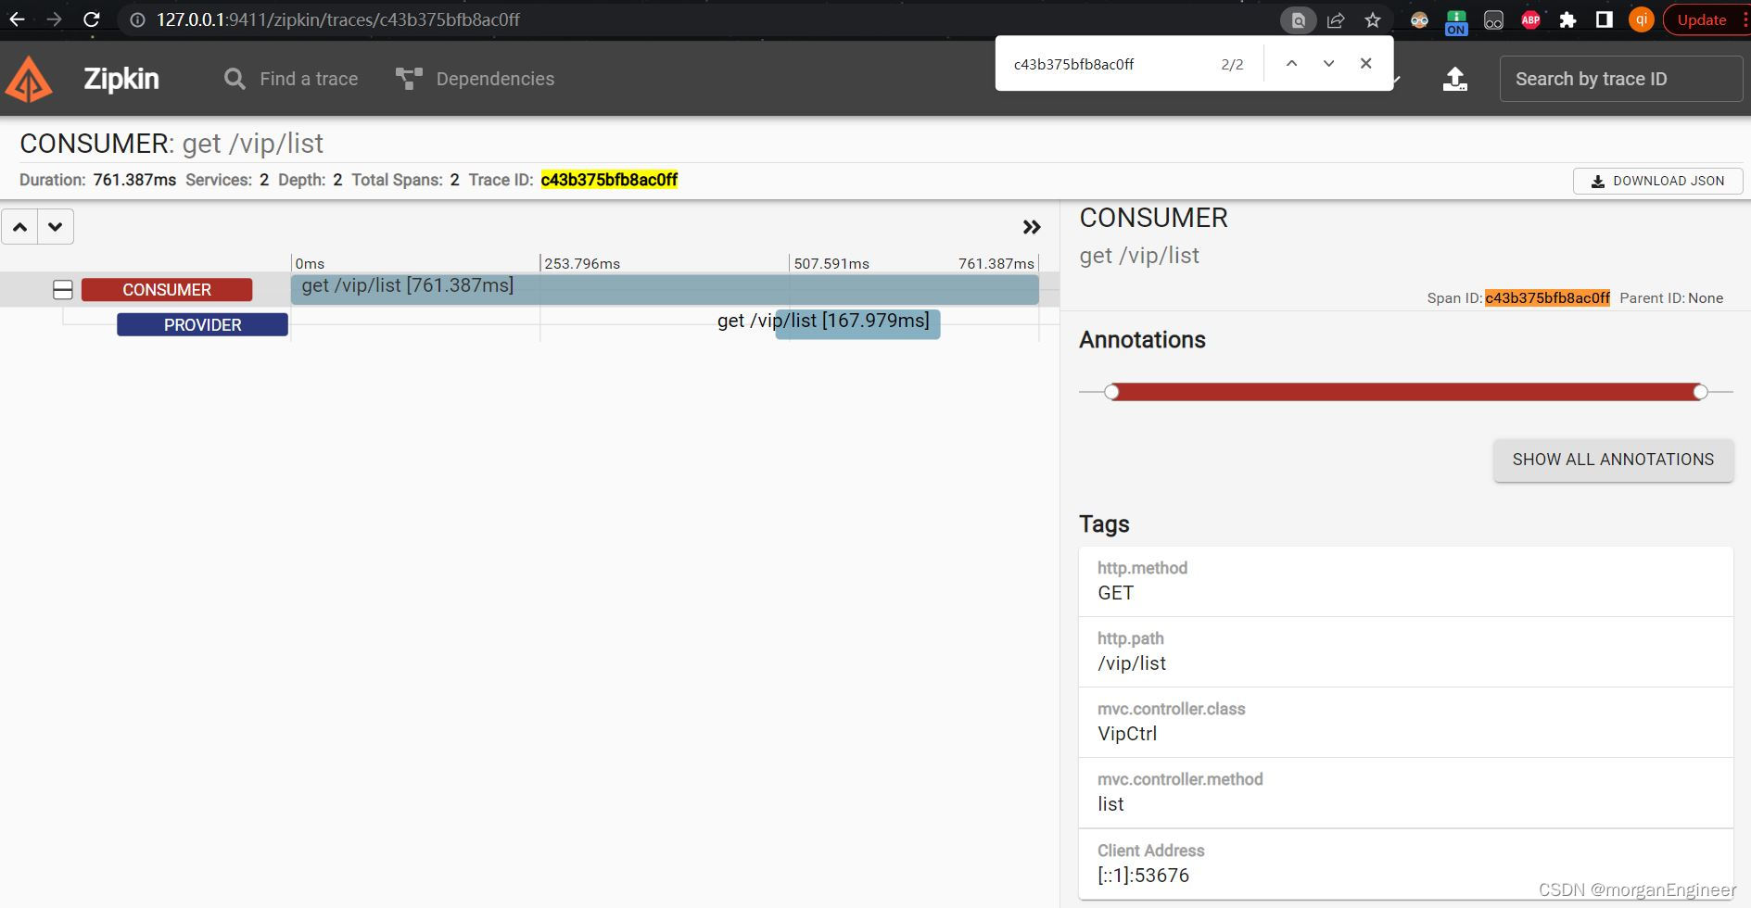Download the trace as JSON

1657,181
